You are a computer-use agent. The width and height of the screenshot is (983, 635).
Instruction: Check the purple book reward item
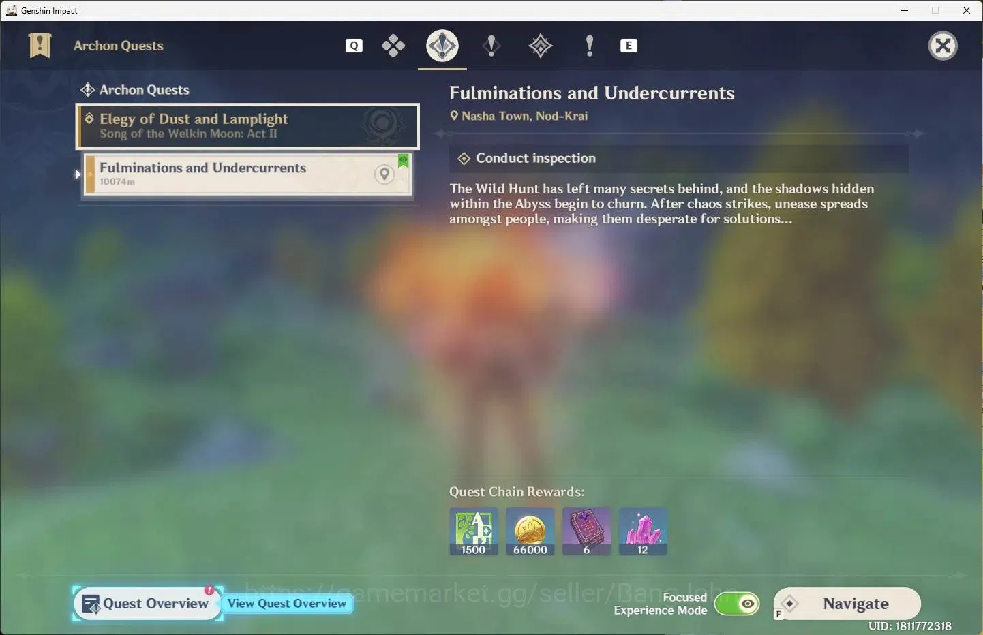point(586,531)
